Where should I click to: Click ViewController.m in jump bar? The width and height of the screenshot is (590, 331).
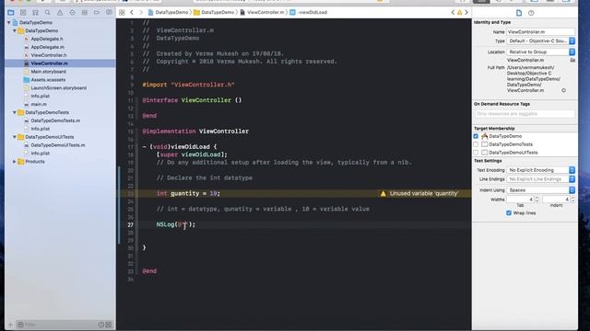coord(262,12)
